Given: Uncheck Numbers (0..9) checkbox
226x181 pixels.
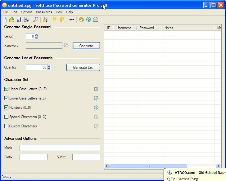Looking at the screenshot, I should pos(6,108).
